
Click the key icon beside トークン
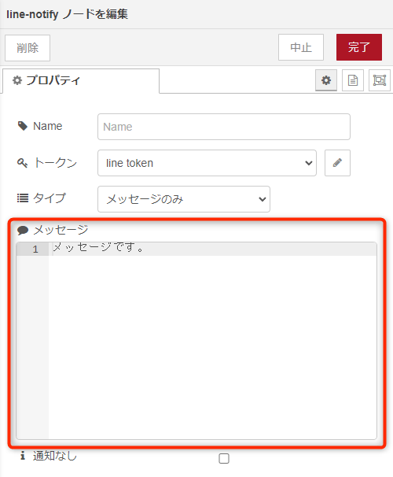(22, 163)
